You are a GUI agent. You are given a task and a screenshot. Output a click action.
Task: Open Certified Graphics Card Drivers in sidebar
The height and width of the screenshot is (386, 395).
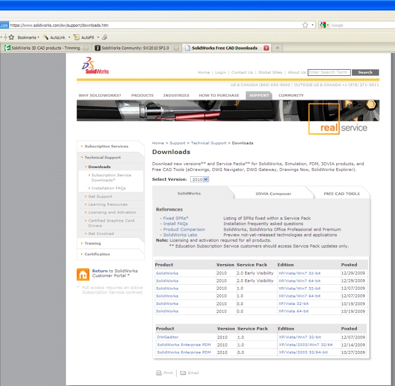[x=111, y=223]
